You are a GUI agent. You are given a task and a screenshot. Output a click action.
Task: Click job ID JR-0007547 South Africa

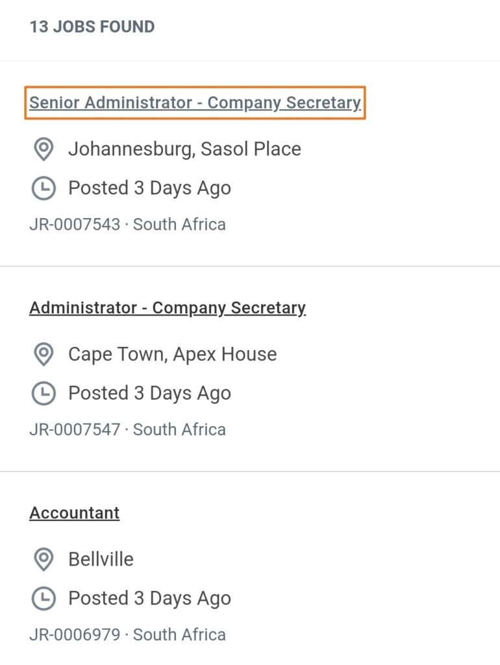pos(127,430)
